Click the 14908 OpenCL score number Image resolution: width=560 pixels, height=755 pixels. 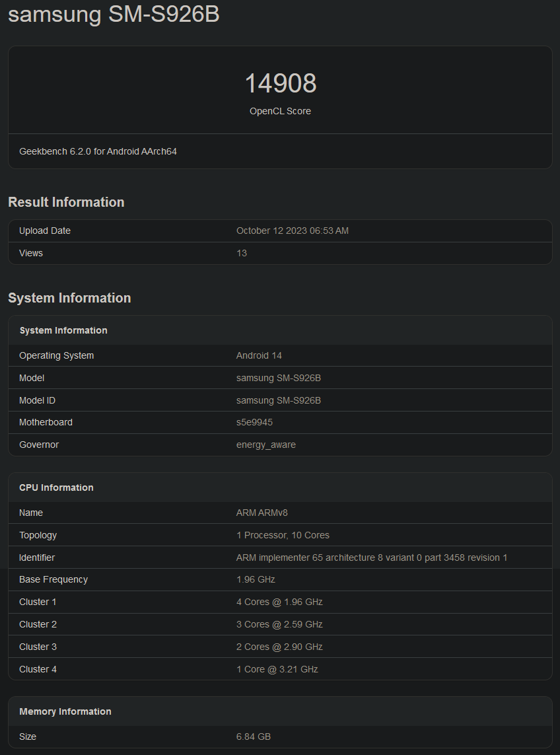click(280, 84)
